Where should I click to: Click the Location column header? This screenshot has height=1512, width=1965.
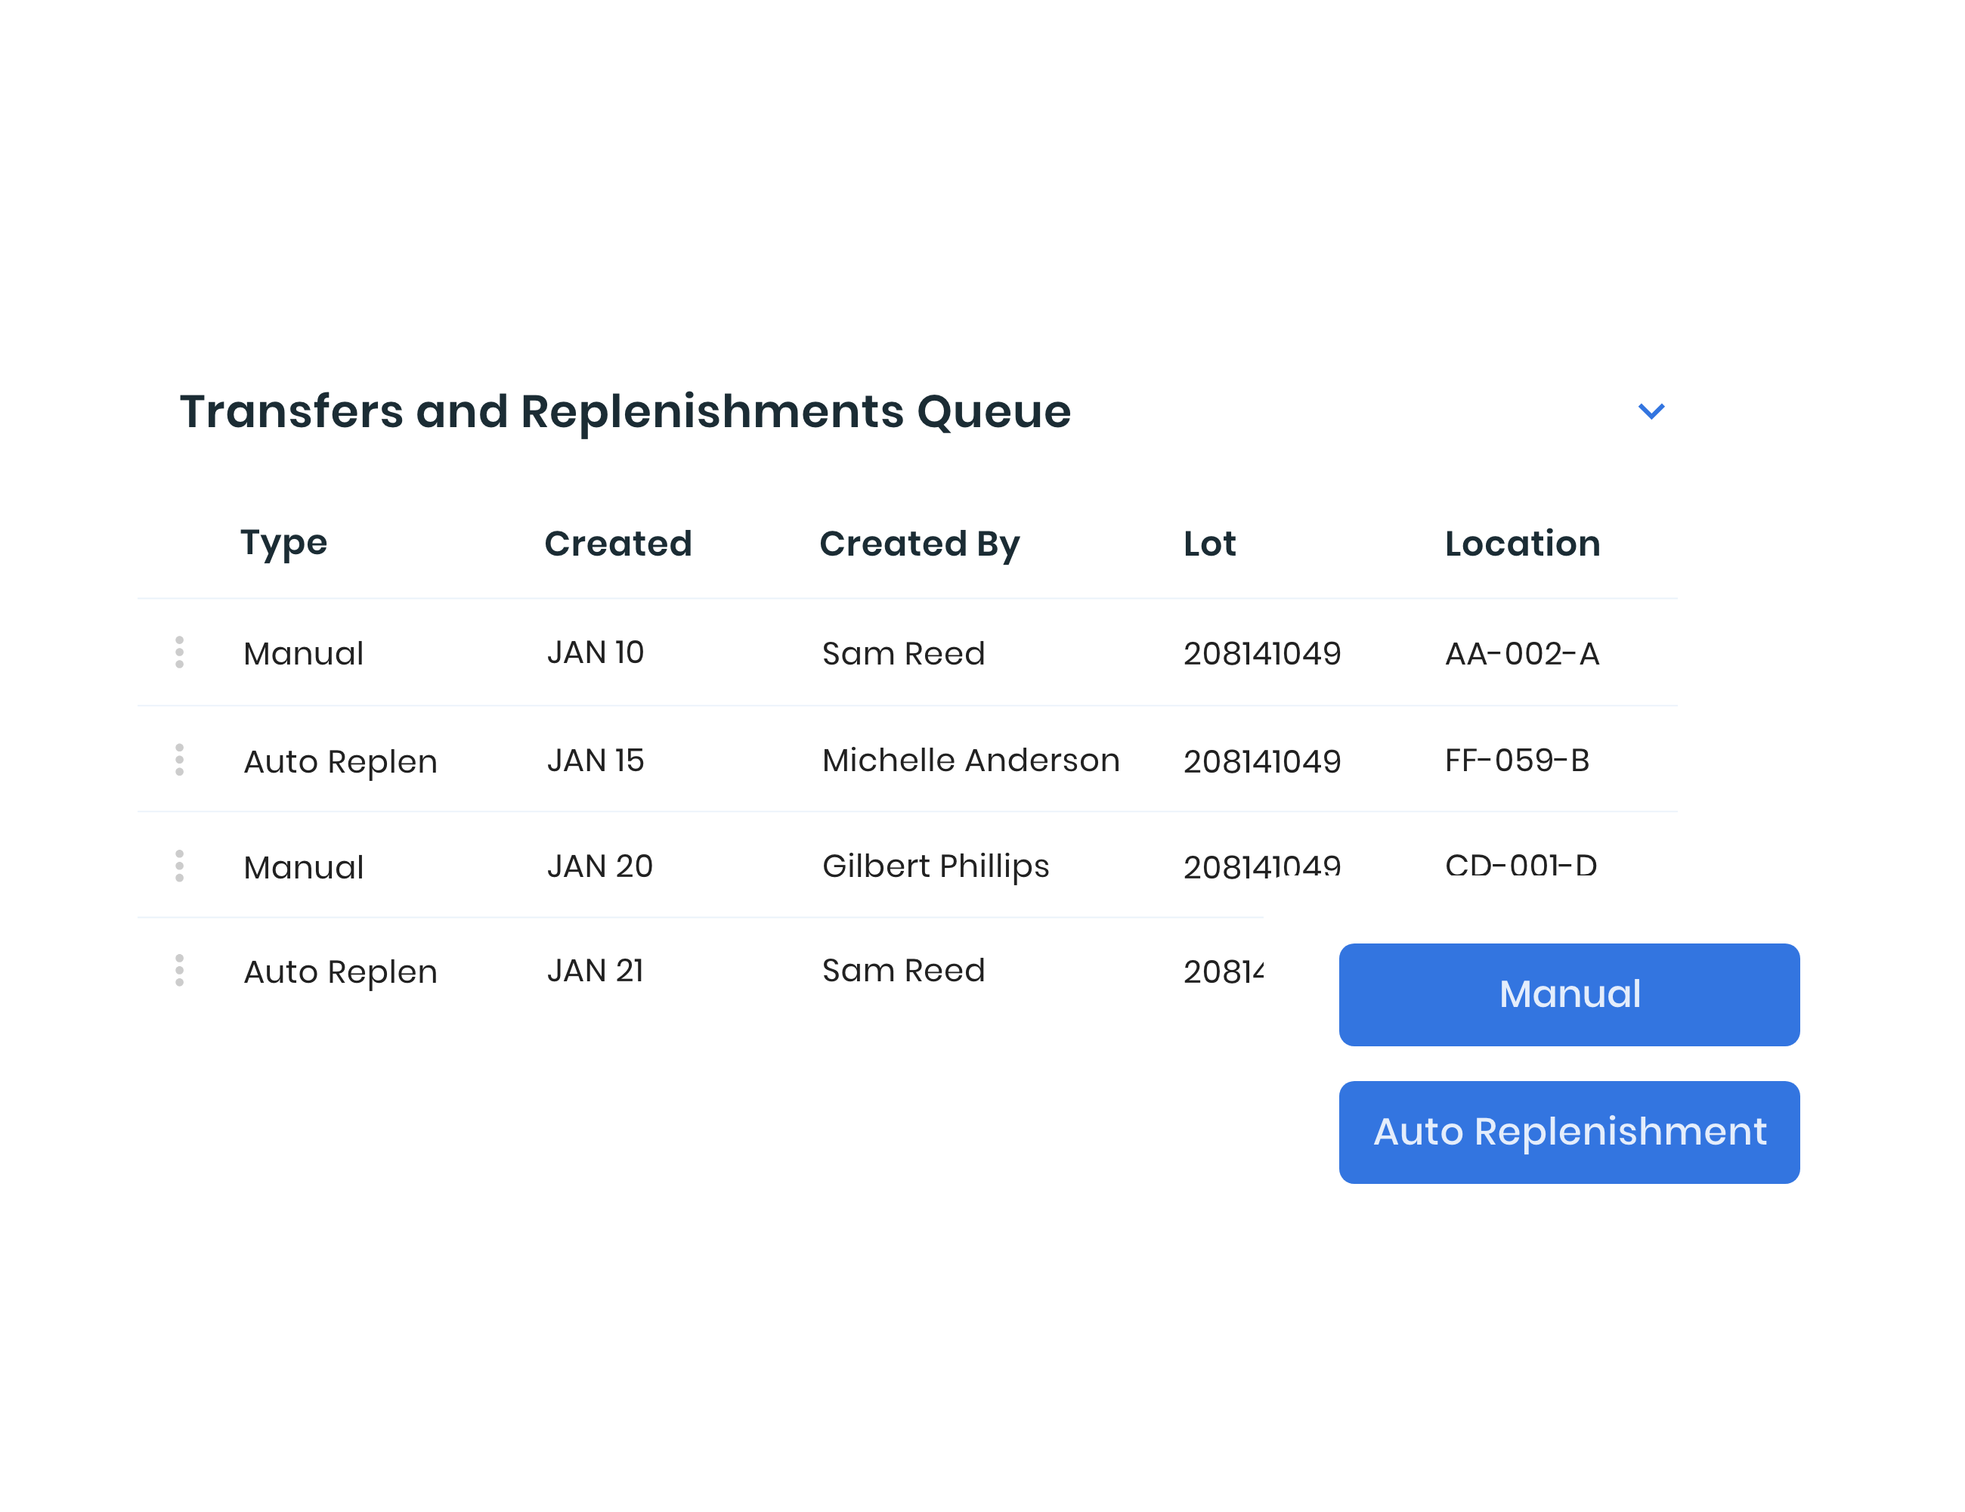coord(1521,543)
